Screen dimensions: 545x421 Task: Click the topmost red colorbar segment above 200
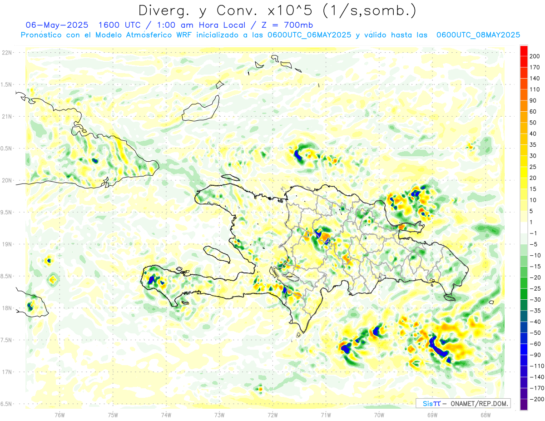[x=524, y=51]
